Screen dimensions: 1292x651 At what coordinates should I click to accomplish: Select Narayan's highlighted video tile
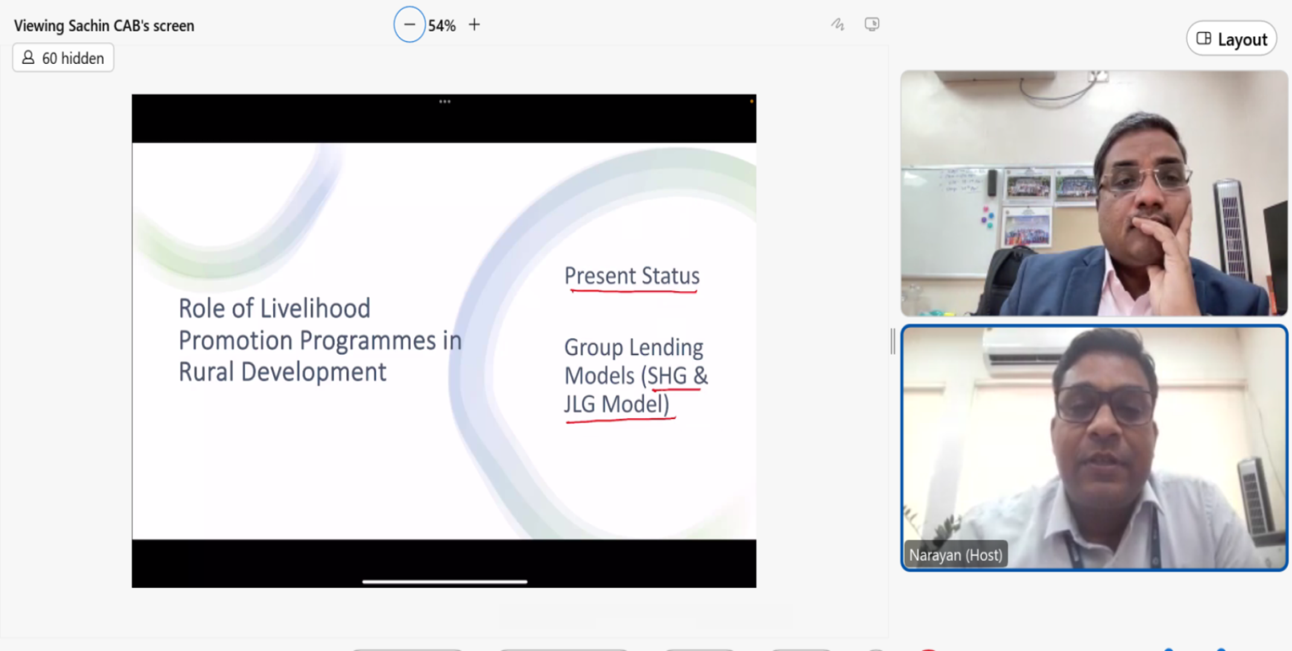(1094, 447)
